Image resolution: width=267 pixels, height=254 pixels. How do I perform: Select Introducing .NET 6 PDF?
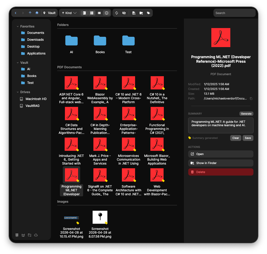(71, 144)
